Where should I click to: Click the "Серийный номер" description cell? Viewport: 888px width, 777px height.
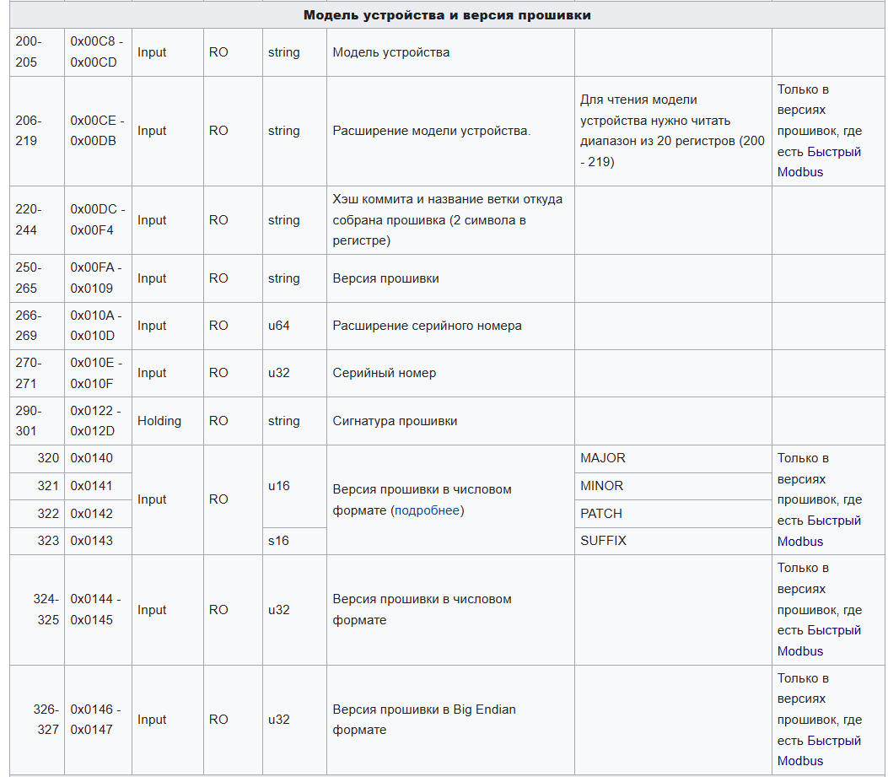click(x=385, y=373)
